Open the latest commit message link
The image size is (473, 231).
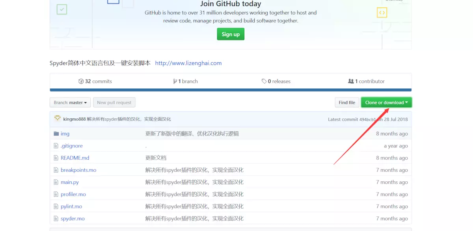[129, 119]
